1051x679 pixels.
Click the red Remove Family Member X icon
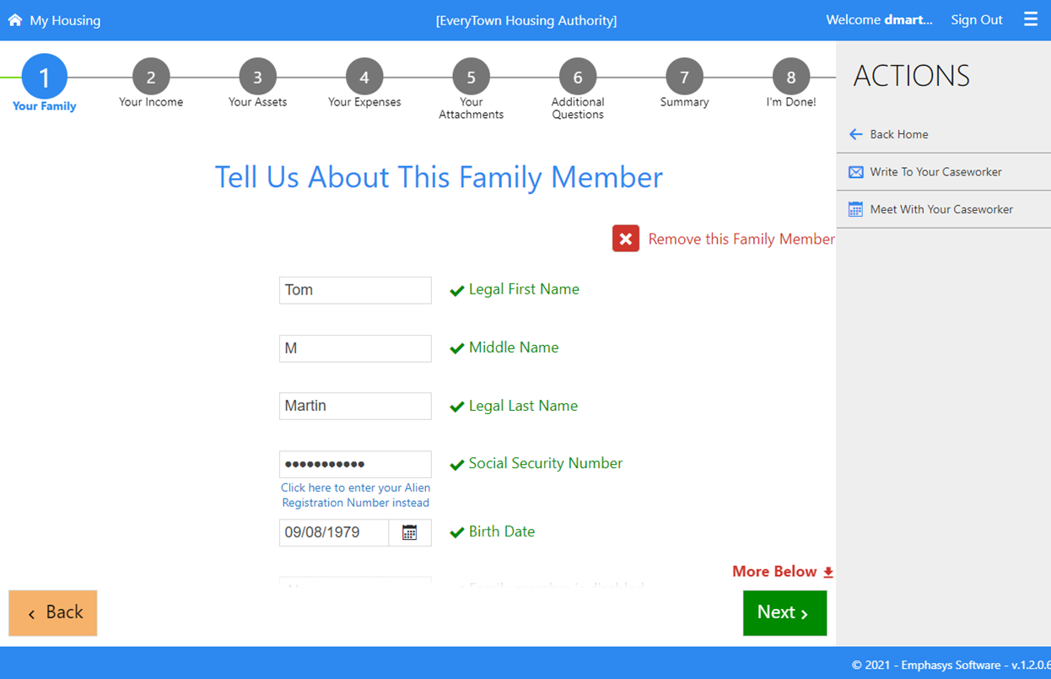(625, 240)
